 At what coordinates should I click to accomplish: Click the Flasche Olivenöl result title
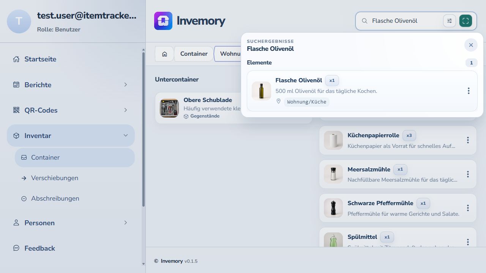299,80
